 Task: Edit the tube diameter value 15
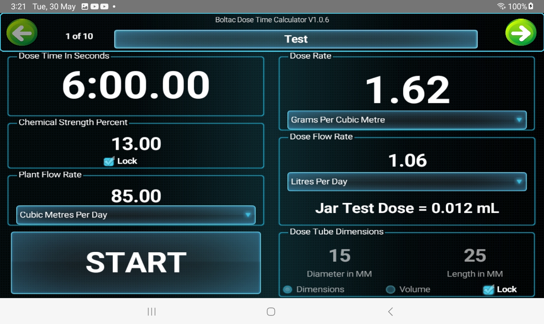pyautogui.click(x=339, y=256)
